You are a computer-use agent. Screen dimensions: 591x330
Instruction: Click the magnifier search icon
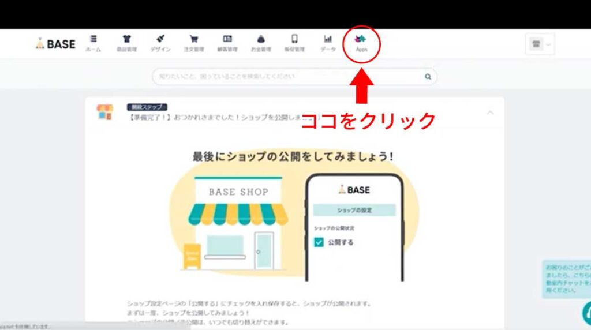point(428,77)
